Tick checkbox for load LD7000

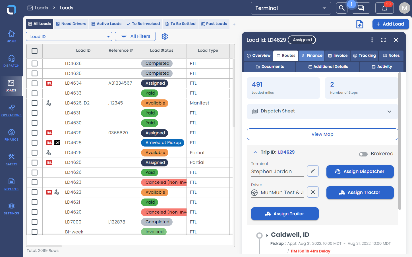(x=34, y=222)
